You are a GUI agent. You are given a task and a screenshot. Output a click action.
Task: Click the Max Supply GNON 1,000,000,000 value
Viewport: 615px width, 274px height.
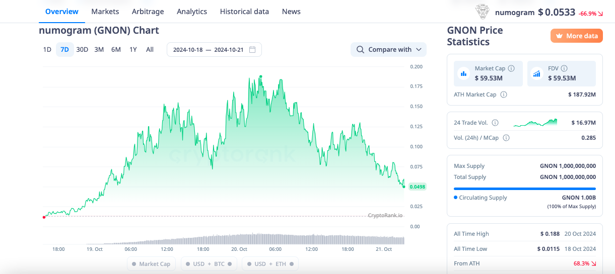(x=568, y=166)
